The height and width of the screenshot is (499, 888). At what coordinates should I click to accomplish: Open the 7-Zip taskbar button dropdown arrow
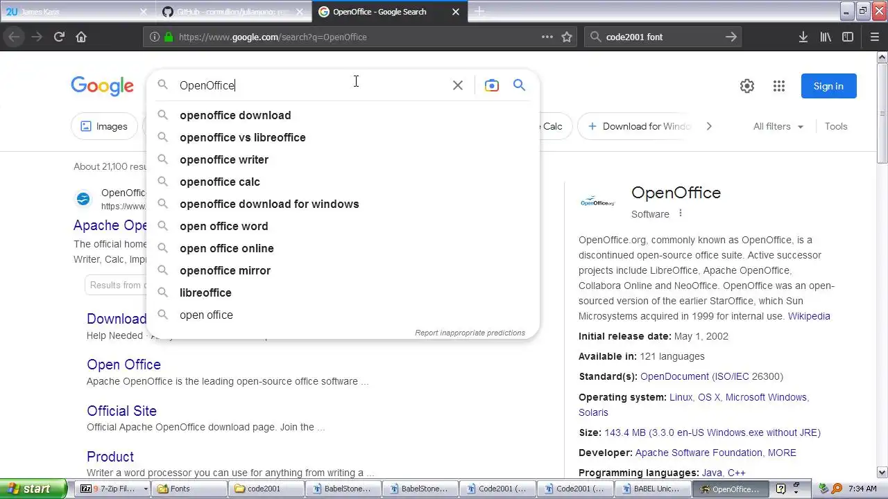[146, 489]
